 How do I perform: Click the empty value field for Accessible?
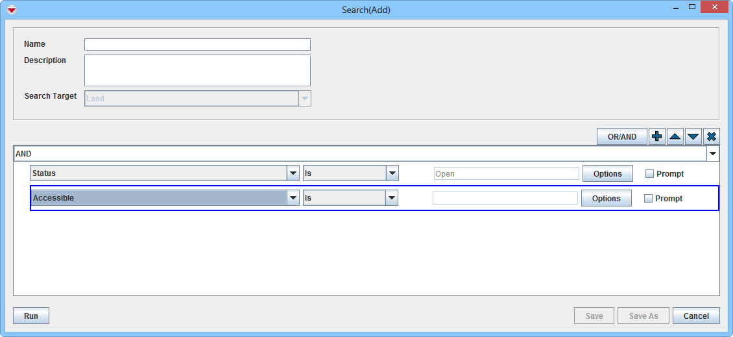tap(505, 199)
